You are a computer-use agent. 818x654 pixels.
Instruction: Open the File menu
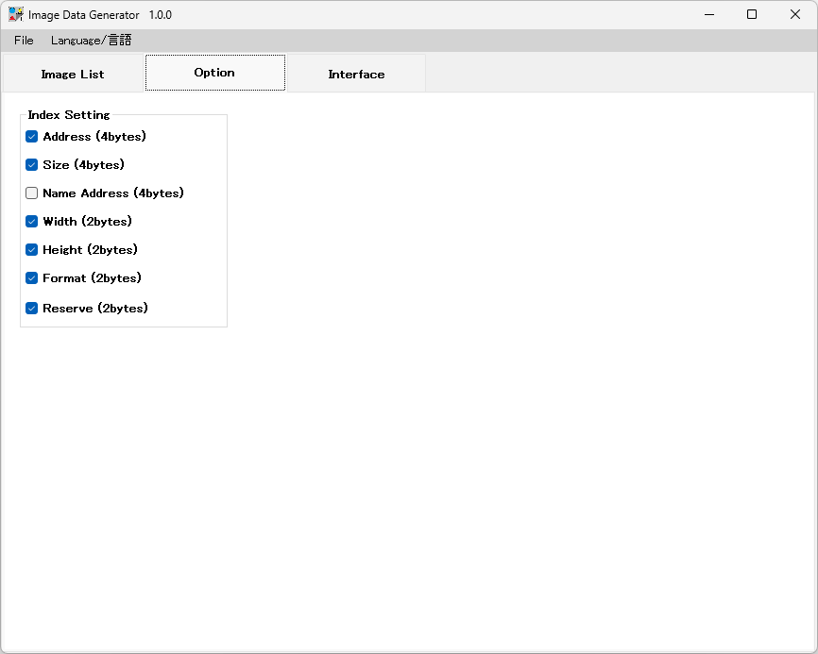pos(24,41)
